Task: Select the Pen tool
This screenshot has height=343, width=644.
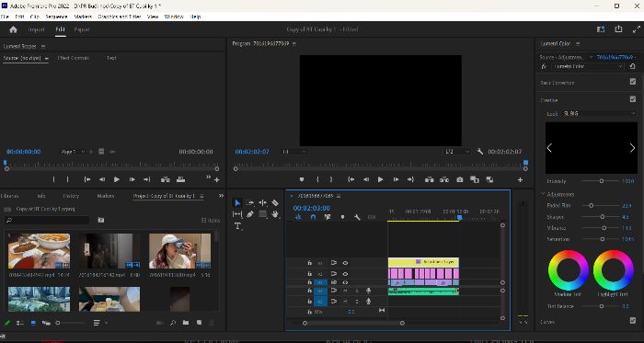Action: [x=250, y=214]
